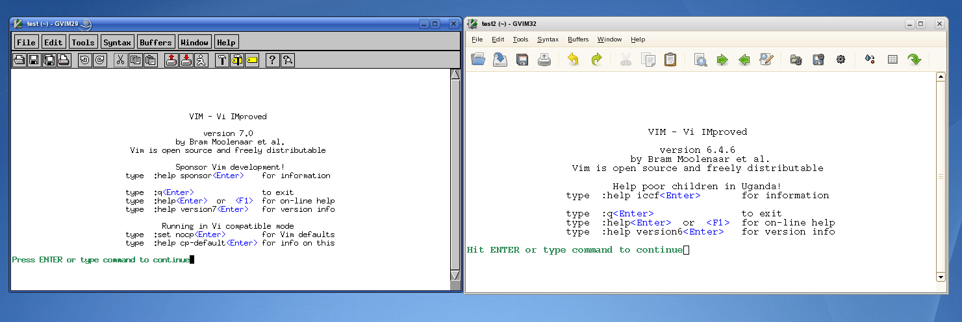Image resolution: width=962 pixels, height=322 pixels.
Task: Open Find dialog via GVIM32 magnifier icon
Action: click(700, 60)
